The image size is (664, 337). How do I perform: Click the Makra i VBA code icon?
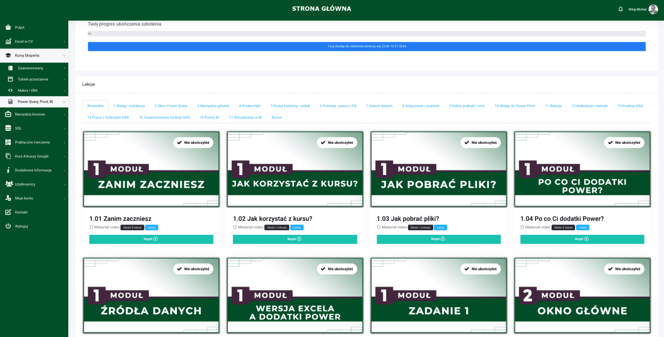pyautogui.click(x=10, y=91)
